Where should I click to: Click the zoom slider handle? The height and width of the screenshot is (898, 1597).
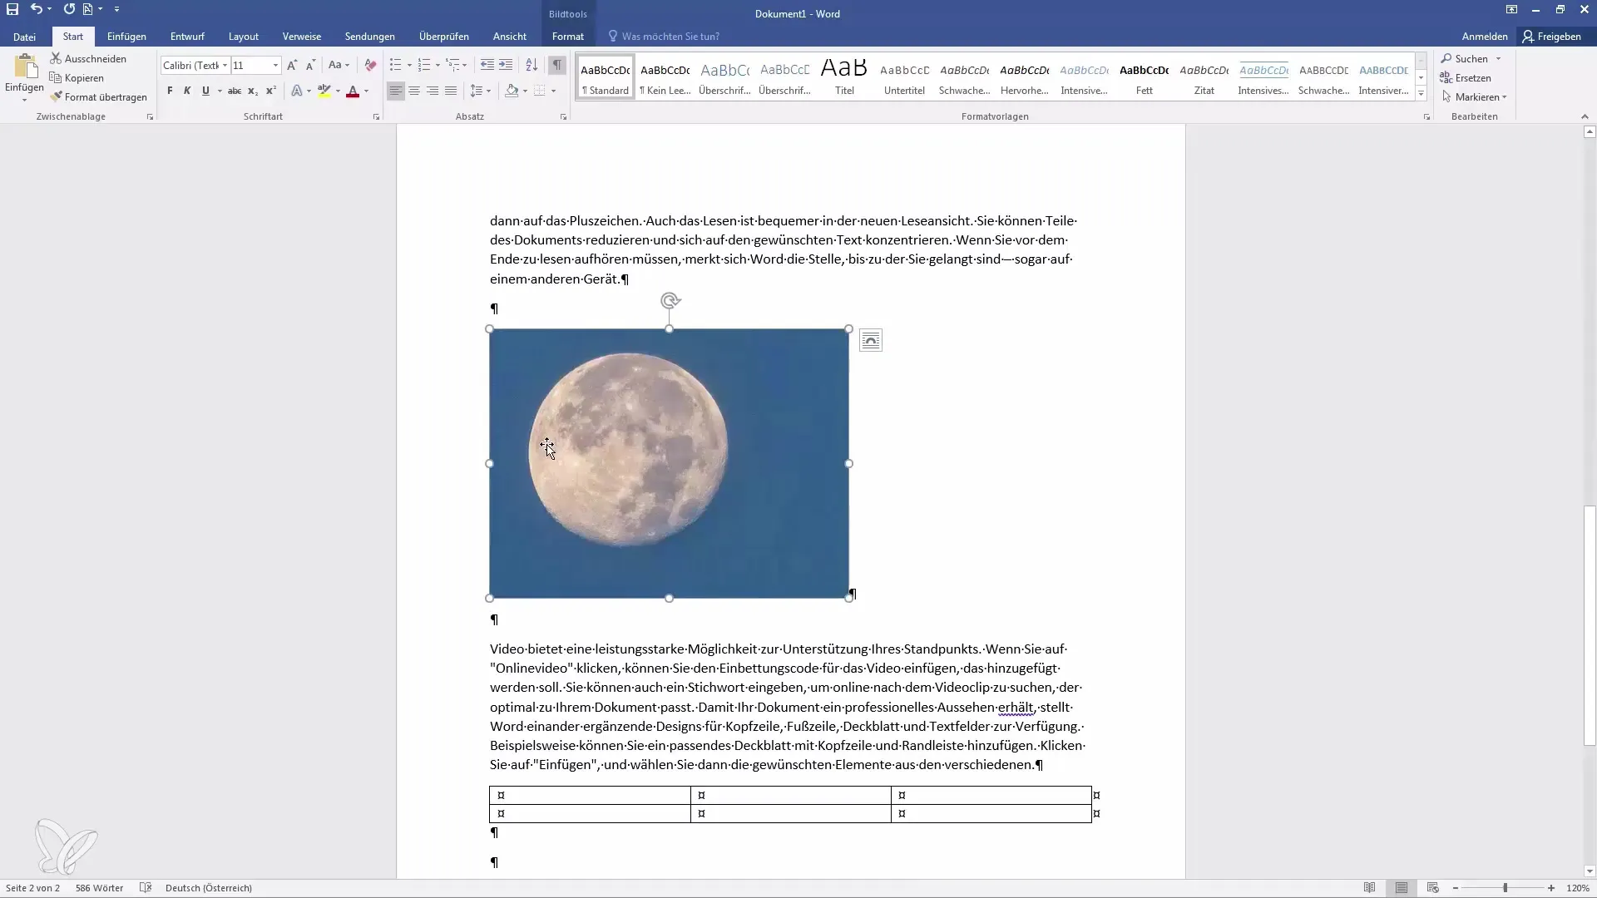pos(1505,888)
